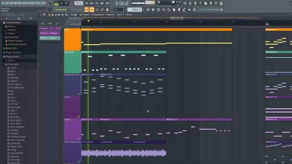The image size is (292, 164).
Task: Click the audio editor scissors icon
Action: (x=190, y=3)
